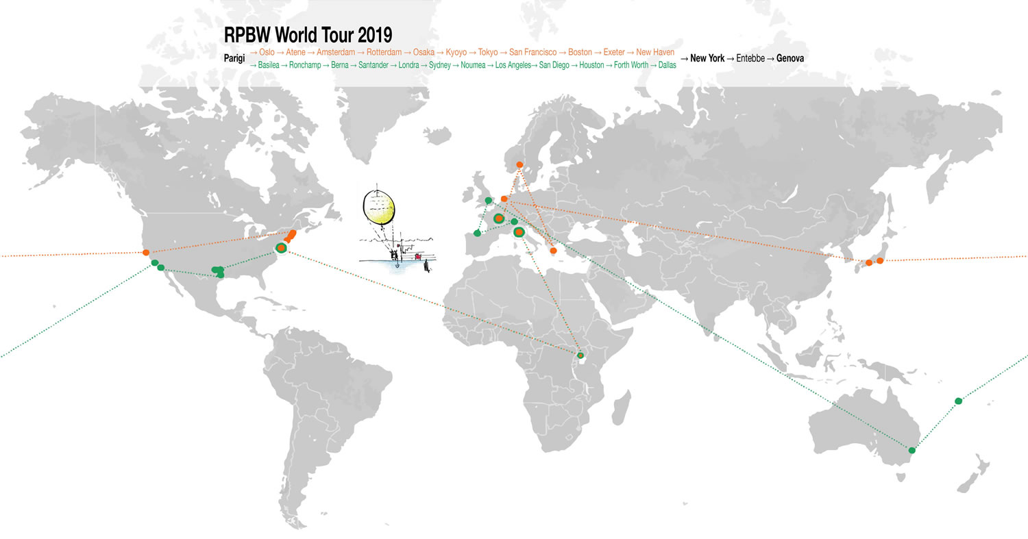Click the green Sydney marker in Australia
The height and width of the screenshot is (539, 1028).
911,450
